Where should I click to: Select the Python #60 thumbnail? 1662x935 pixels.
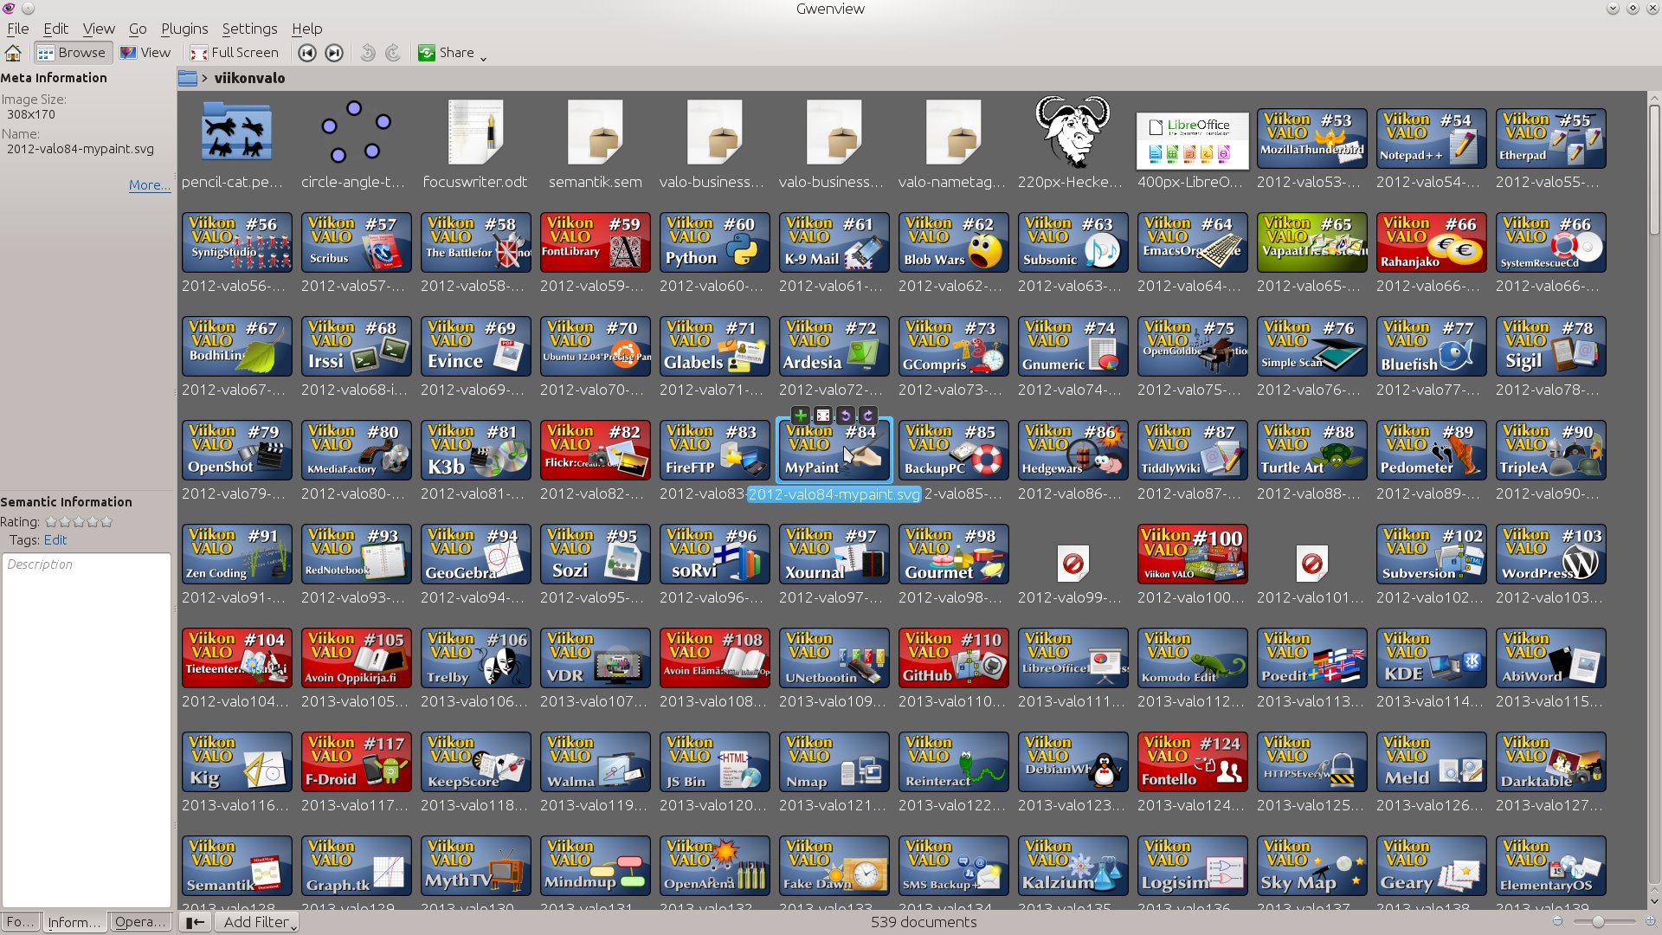pos(714,242)
